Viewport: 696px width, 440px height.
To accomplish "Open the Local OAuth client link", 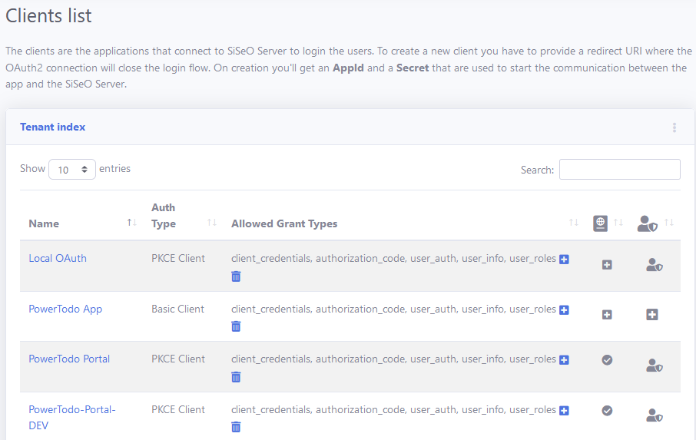I will 58,259.
